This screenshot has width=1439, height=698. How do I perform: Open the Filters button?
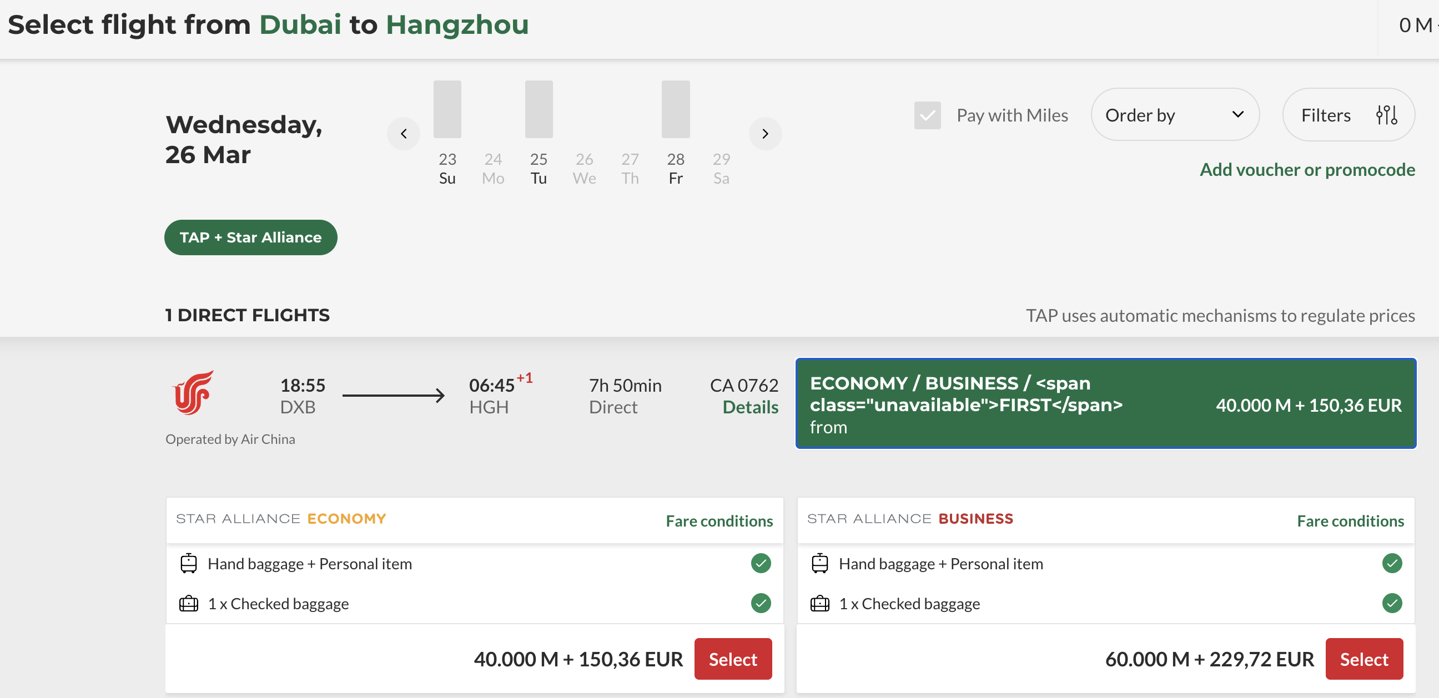(x=1349, y=115)
